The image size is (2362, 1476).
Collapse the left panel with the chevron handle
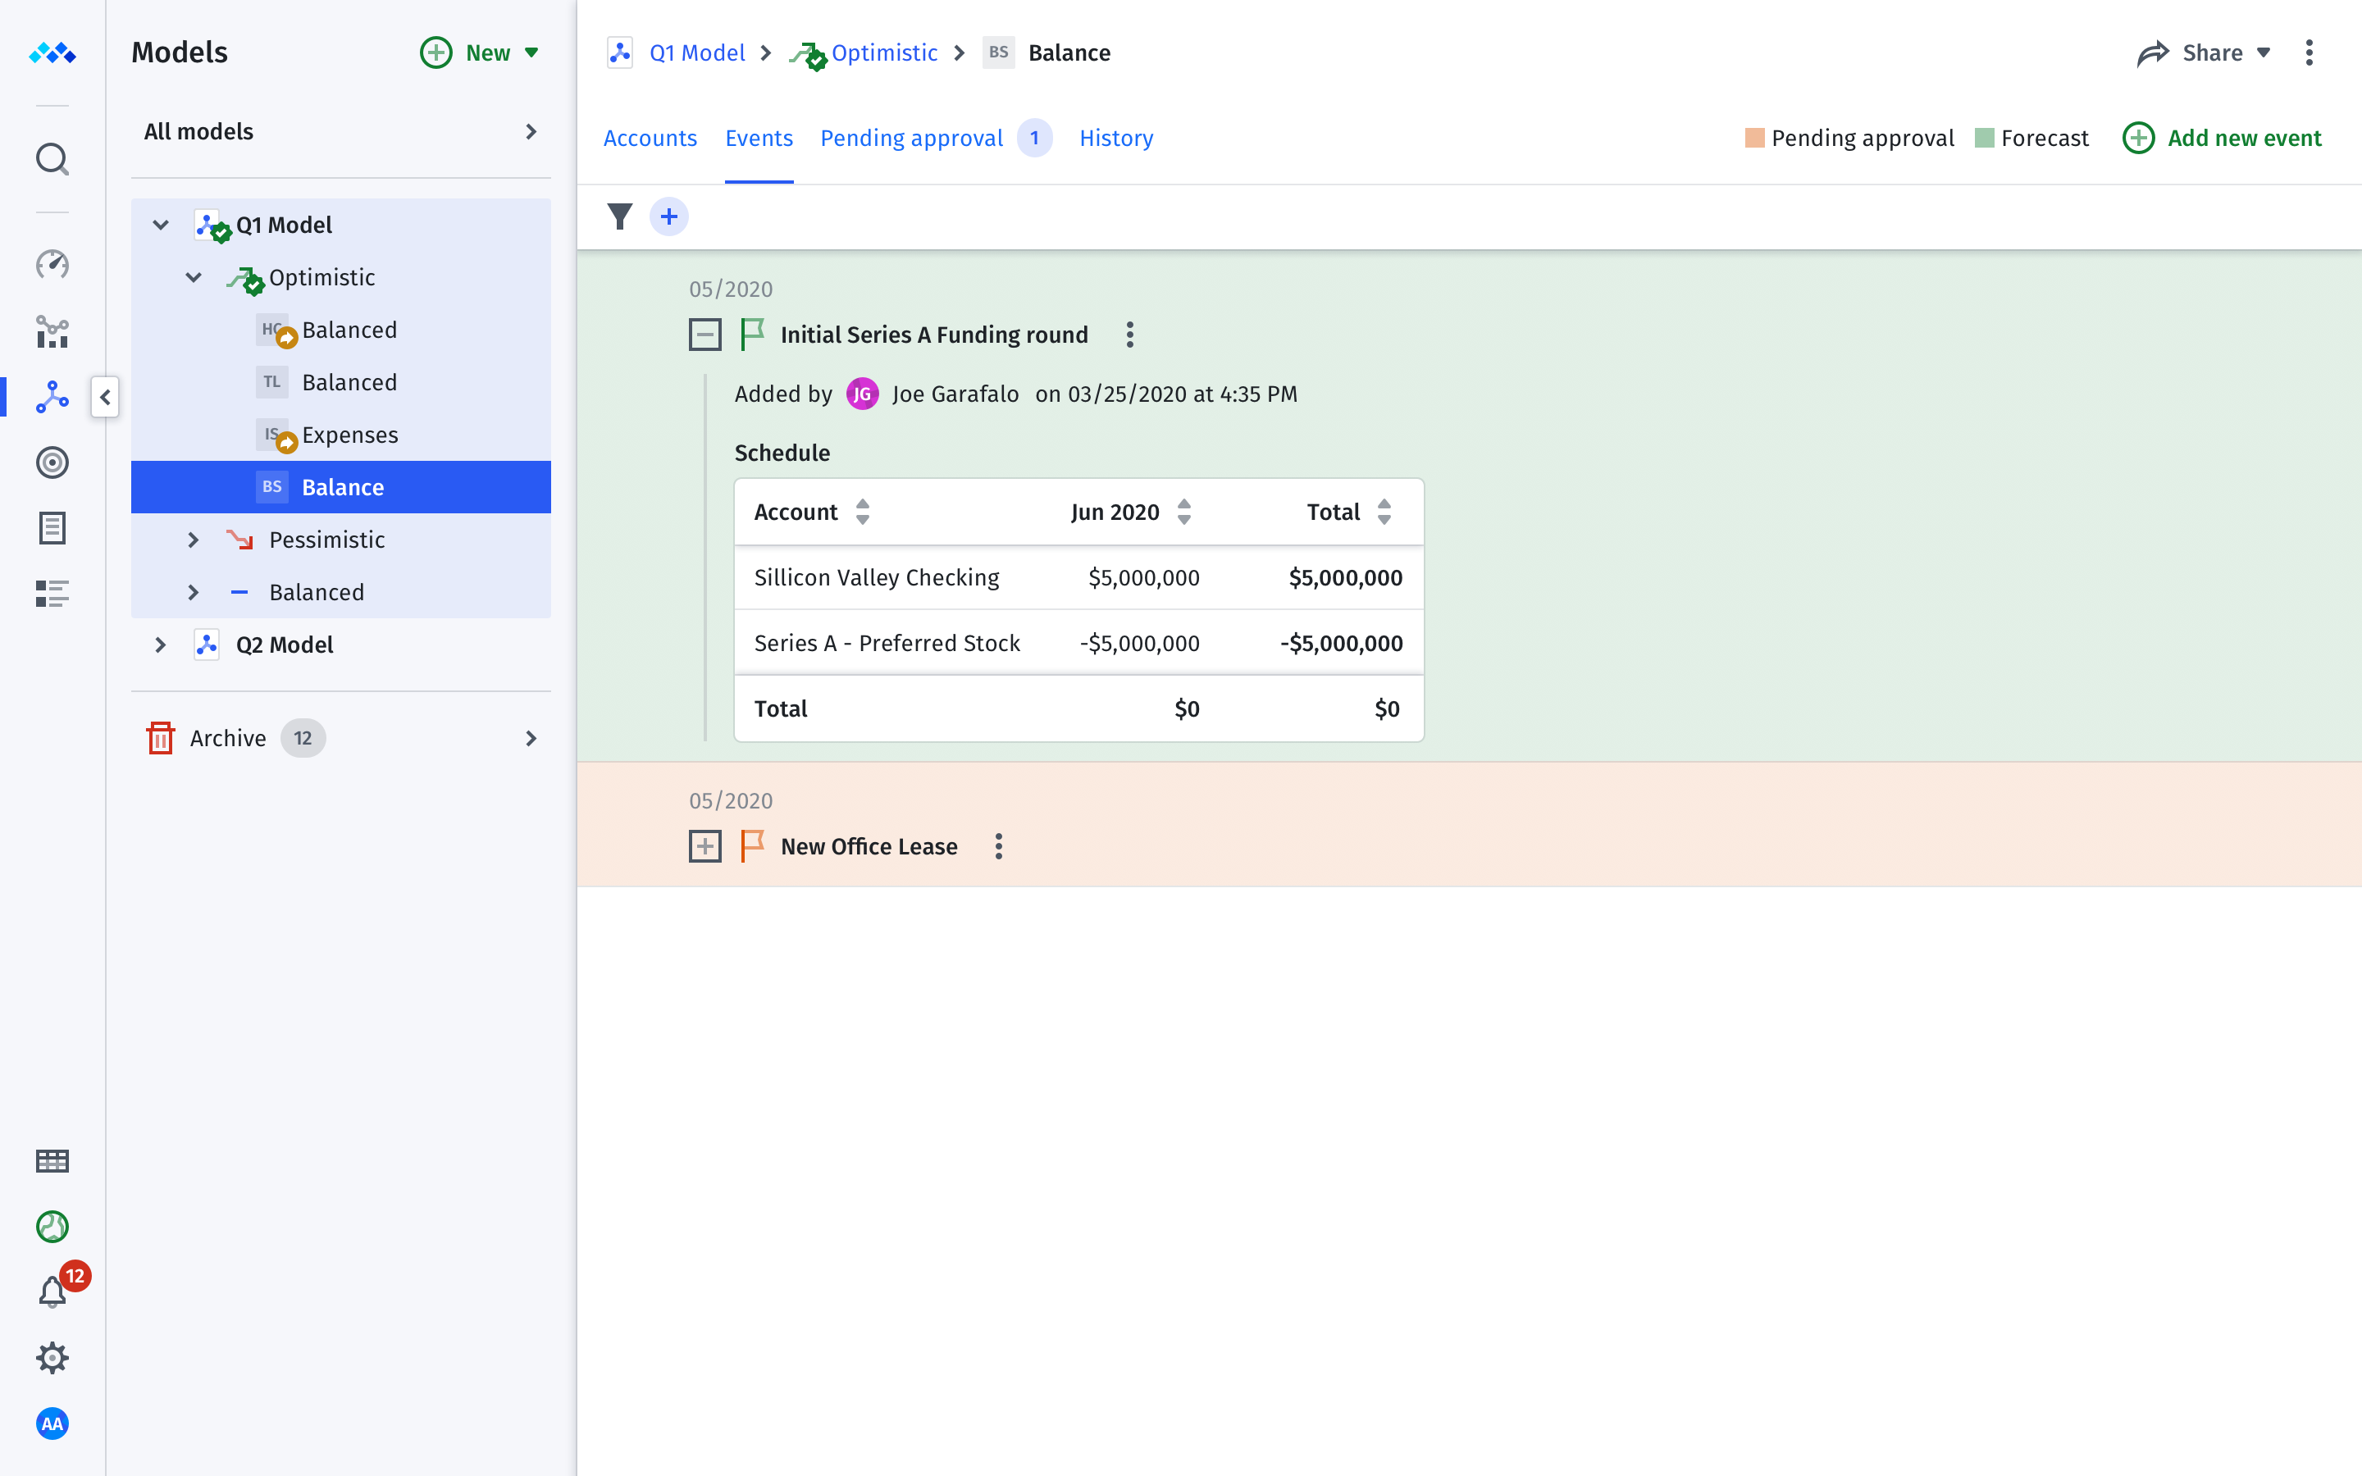click(106, 398)
